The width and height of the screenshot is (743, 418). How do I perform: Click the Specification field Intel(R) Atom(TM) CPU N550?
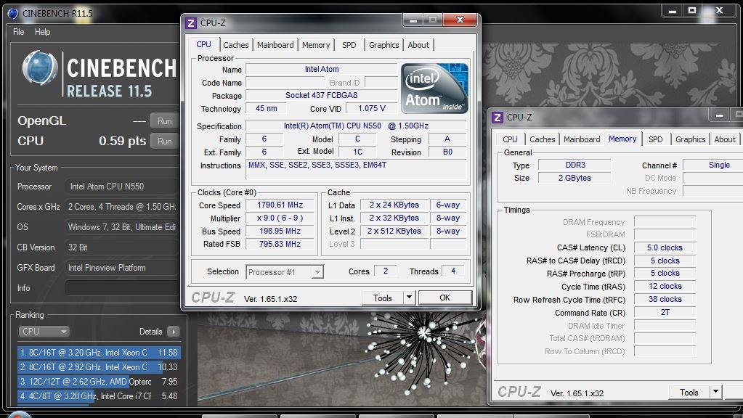[x=356, y=126]
